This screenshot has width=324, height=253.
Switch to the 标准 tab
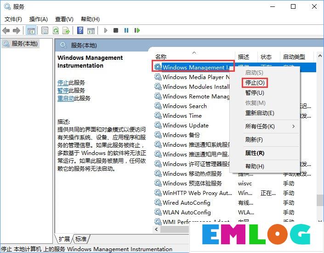(x=81, y=239)
